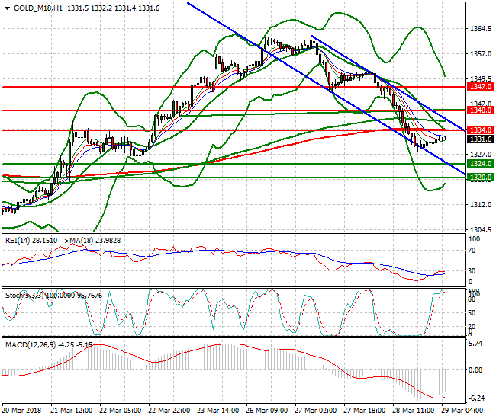Screen dimensions: 496x419
Task: Select the 27 Mar 18:00 time axis label
Action: (x=364, y=410)
